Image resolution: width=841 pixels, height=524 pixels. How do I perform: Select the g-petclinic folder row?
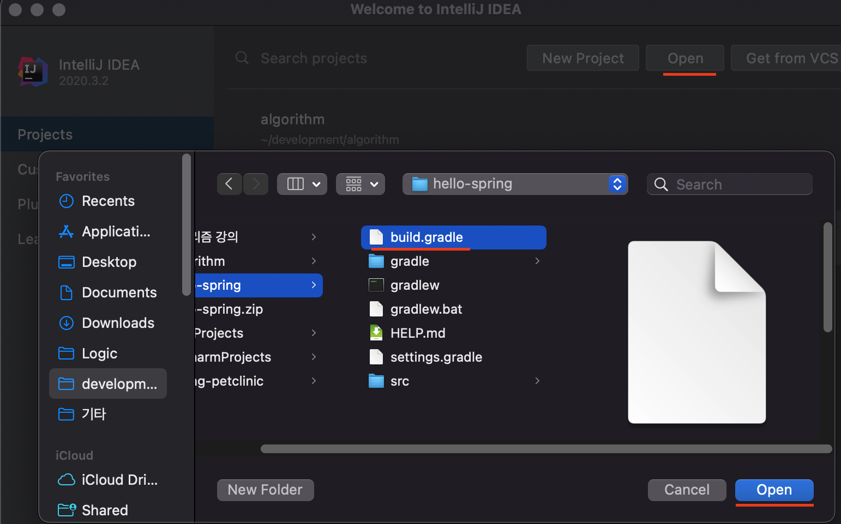click(259, 381)
